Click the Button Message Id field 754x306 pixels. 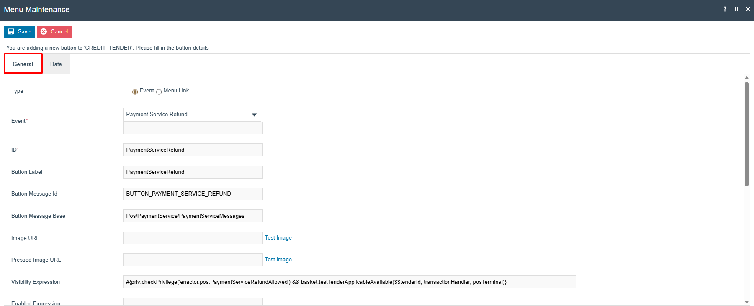(193, 194)
